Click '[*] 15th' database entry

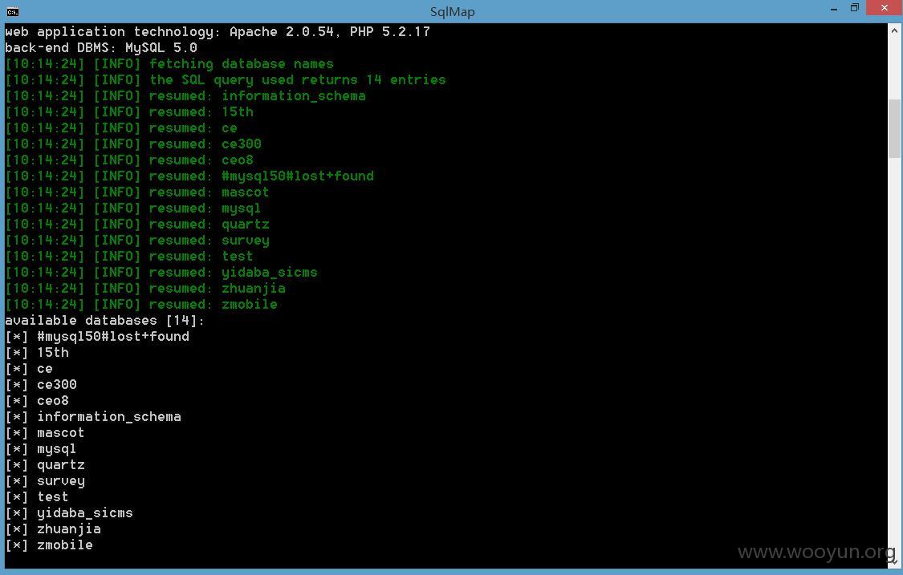tap(37, 352)
